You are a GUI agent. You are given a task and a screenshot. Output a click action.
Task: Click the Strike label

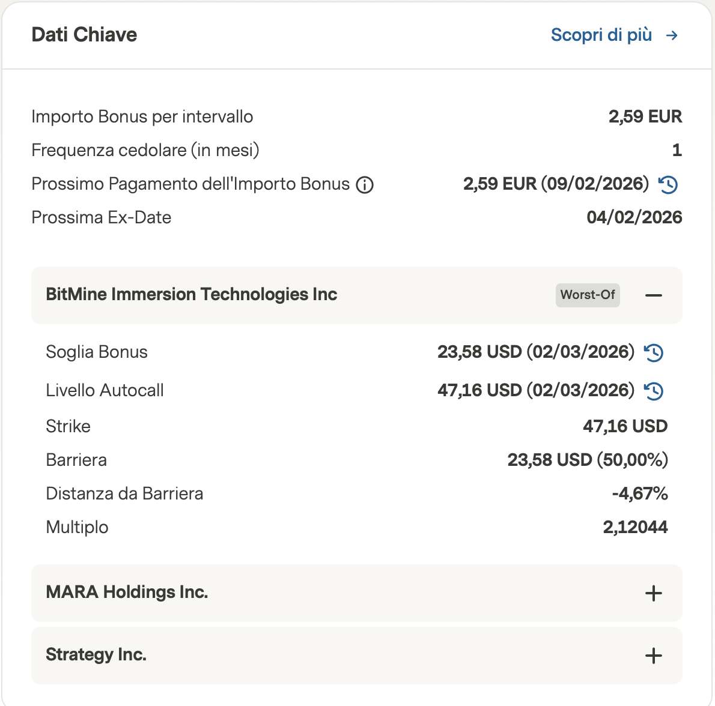click(x=68, y=426)
